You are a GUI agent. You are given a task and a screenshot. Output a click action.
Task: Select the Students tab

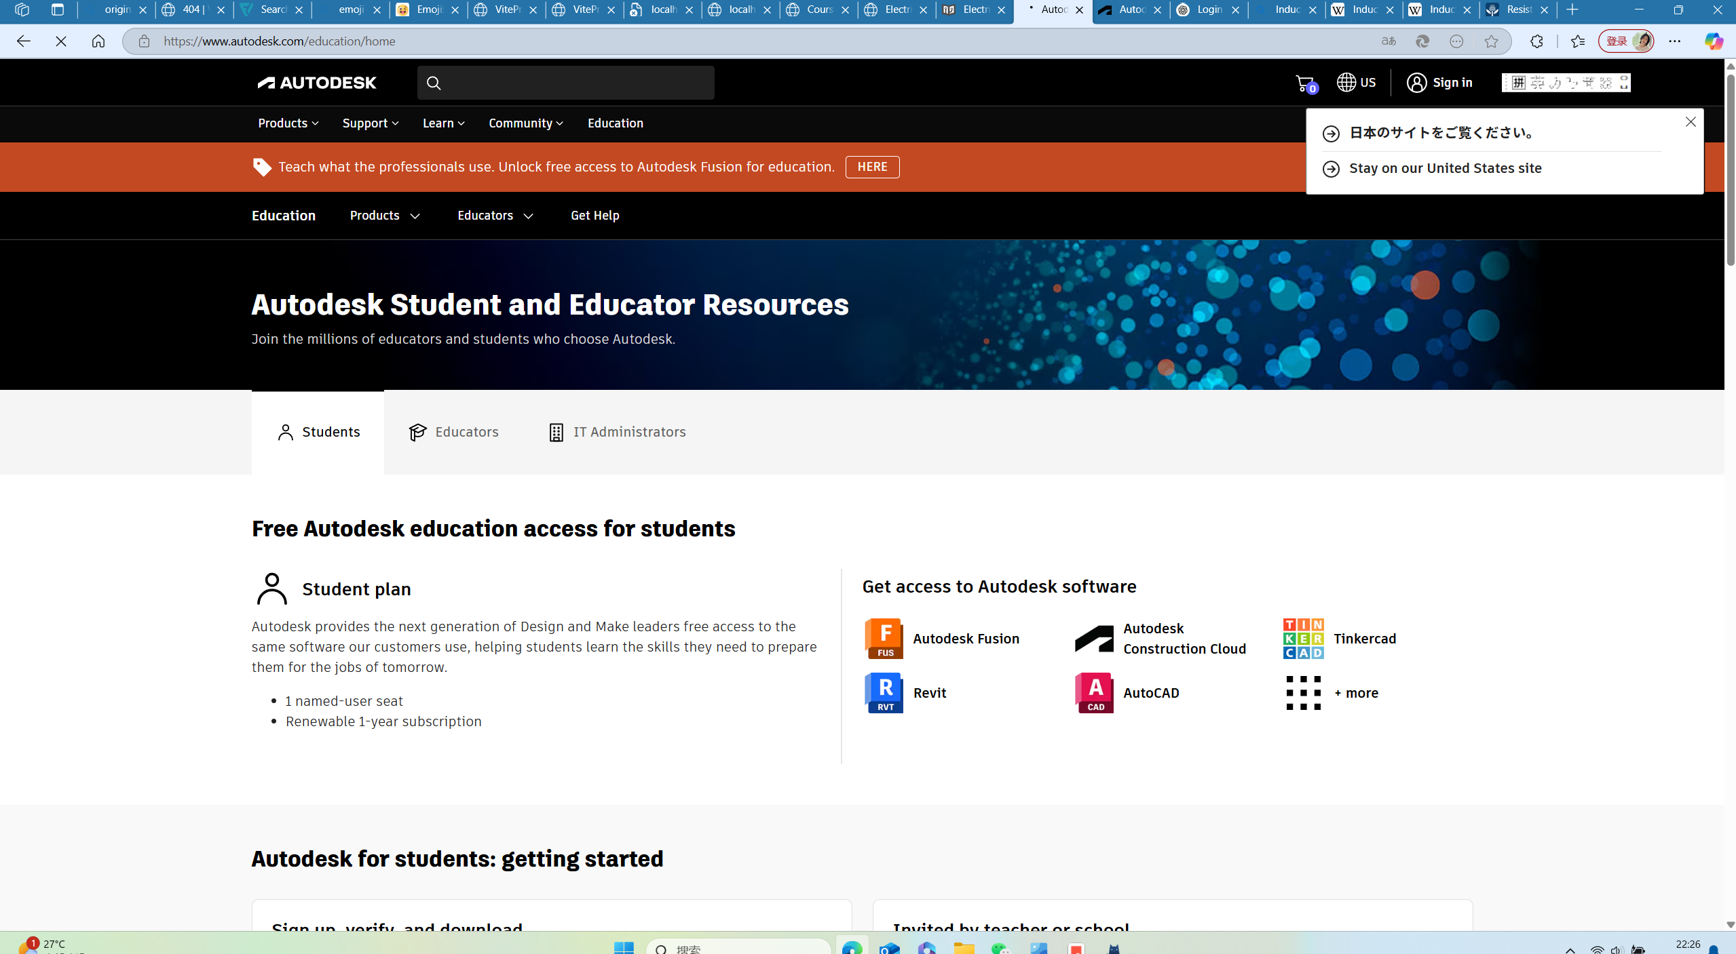point(318,432)
